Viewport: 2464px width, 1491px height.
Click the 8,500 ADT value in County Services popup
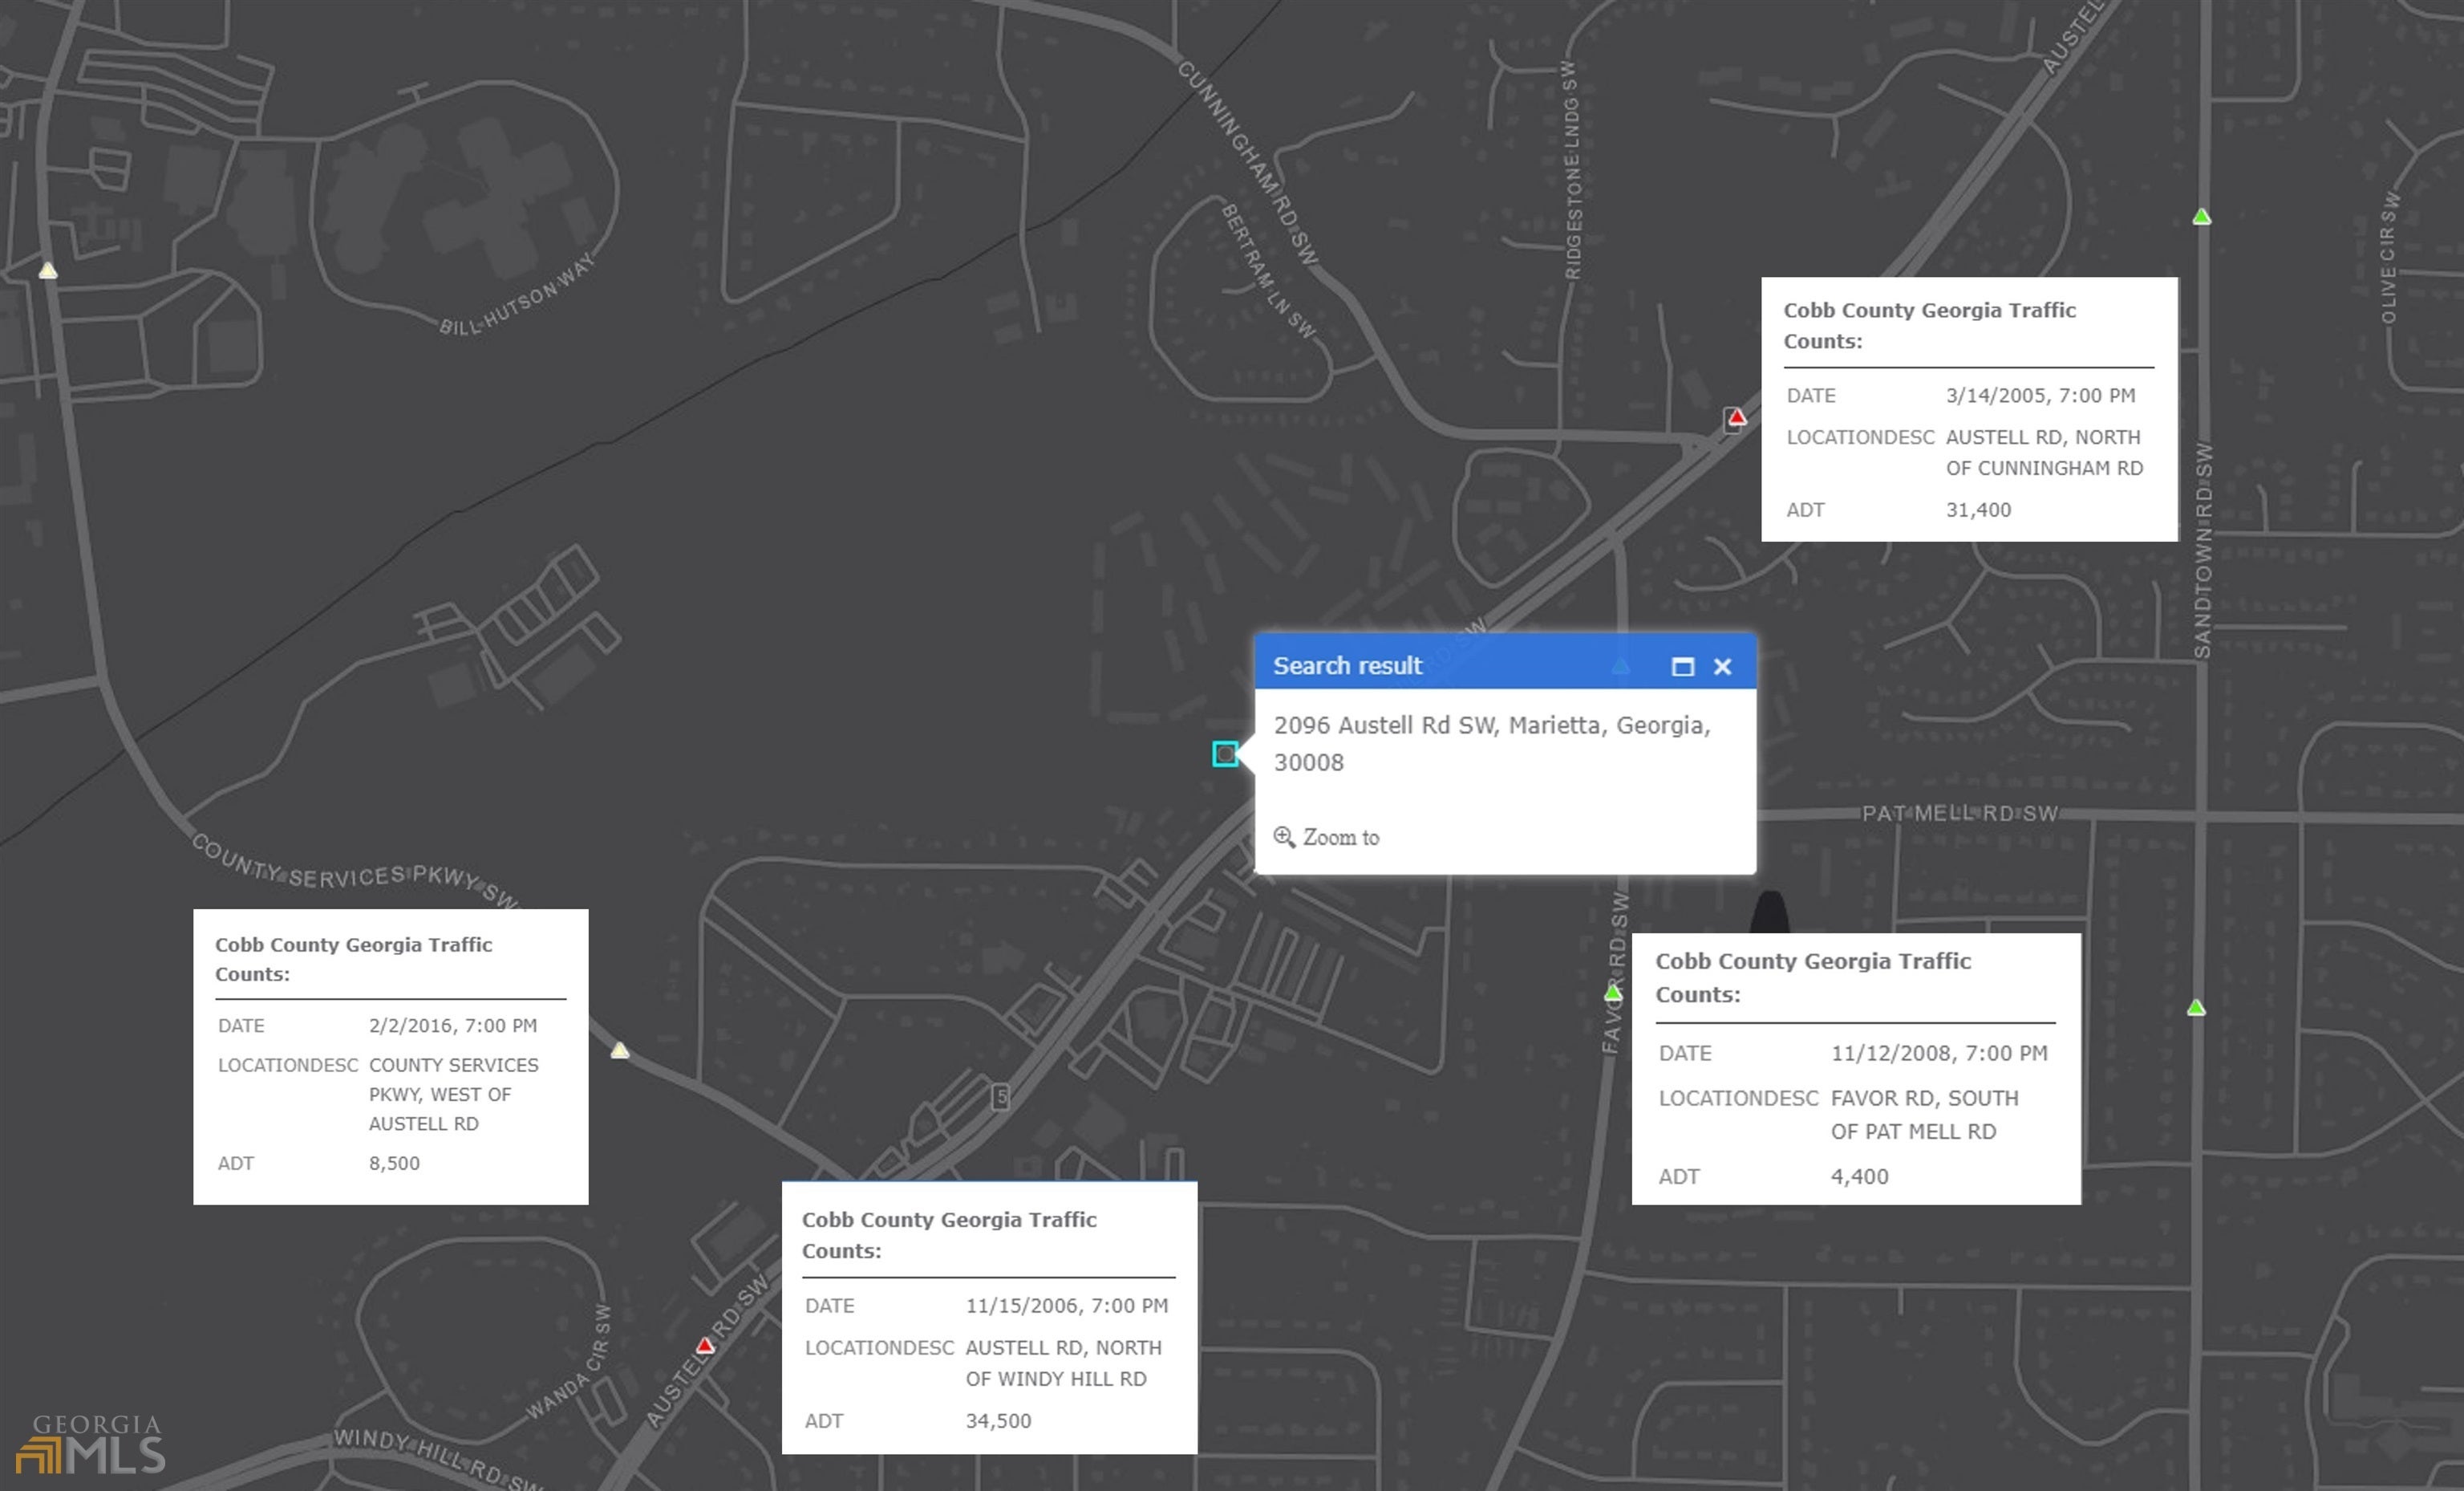point(394,1163)
